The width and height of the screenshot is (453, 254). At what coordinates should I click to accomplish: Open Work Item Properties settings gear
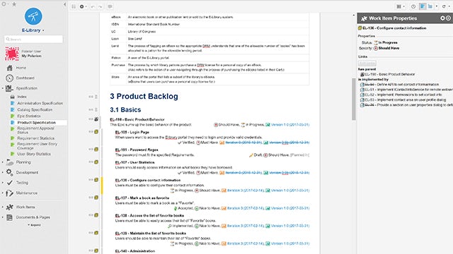click(442, 18)
